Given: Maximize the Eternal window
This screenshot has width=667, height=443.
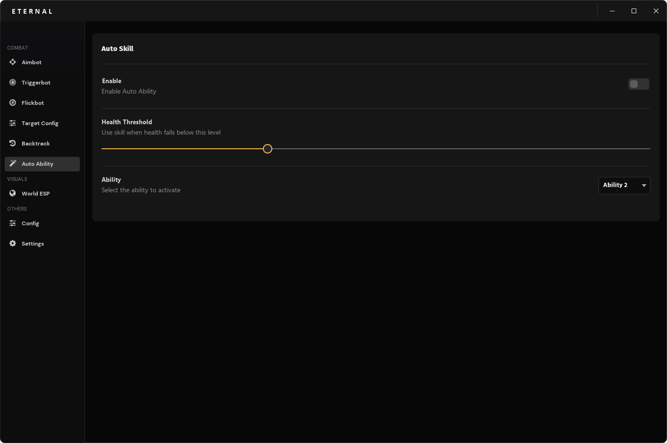Looking at the screenshot, I should point(634,11).
